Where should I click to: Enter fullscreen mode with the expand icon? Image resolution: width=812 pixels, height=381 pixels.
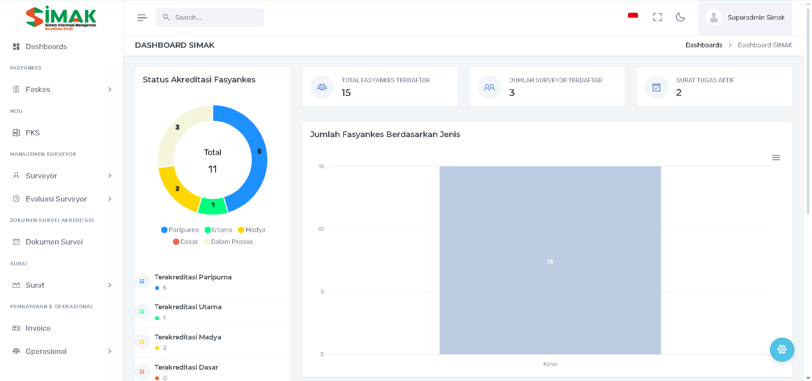[x=657, y=17]
